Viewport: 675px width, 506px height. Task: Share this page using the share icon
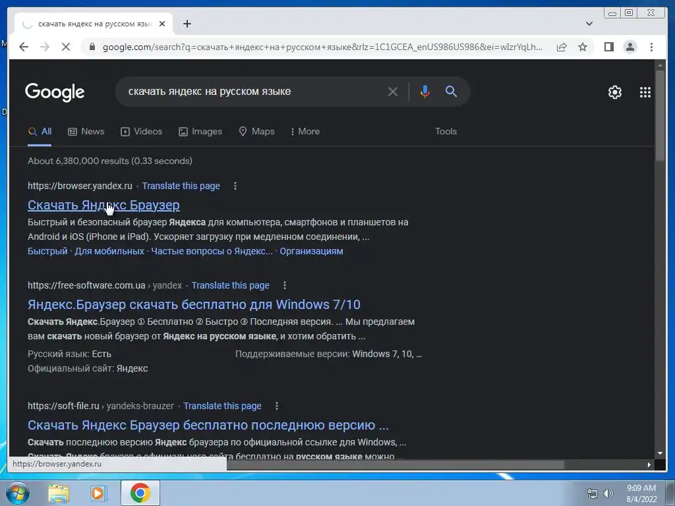click(562, 47)
